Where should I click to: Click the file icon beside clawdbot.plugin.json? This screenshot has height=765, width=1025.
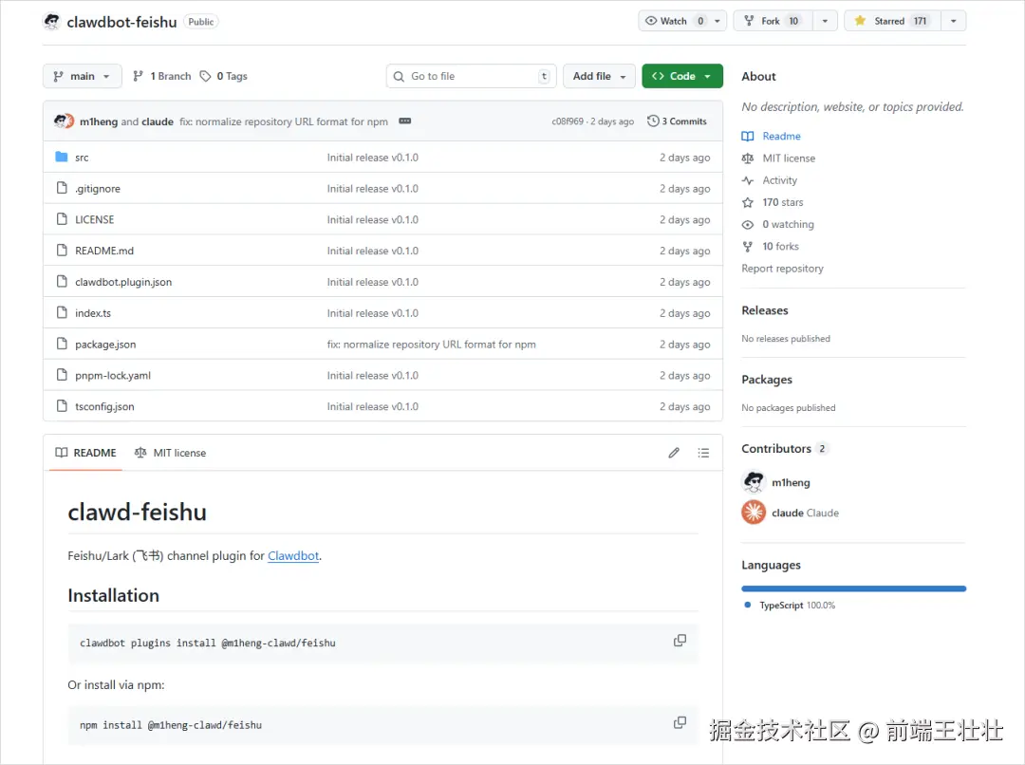pos(62,282)
